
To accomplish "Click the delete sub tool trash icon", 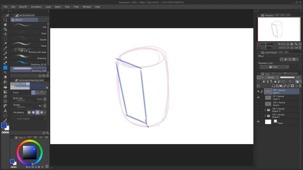I will [x=47, y=76].
